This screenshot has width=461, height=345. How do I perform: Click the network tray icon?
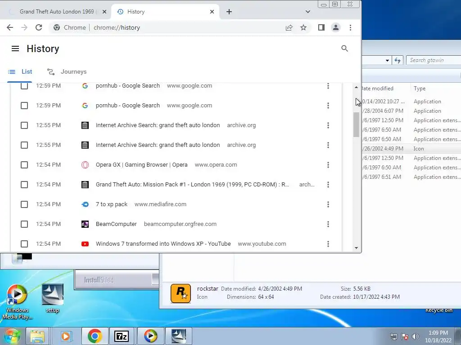tap(393, 336)
